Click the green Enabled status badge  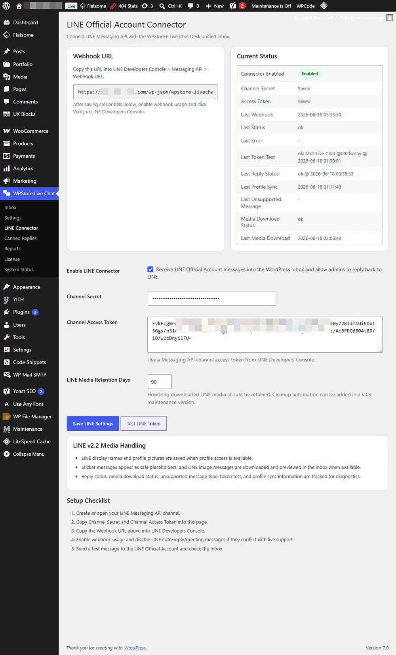click(x=310, y=74)
